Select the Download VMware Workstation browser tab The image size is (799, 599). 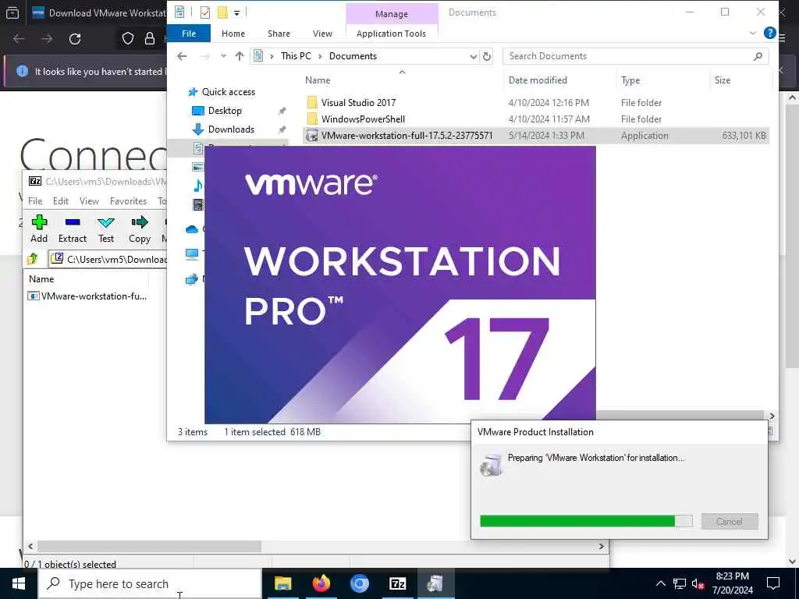(x=98, y=12)
